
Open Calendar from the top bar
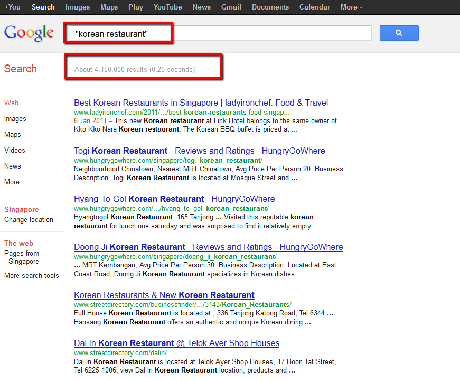[x=314, y=7]
